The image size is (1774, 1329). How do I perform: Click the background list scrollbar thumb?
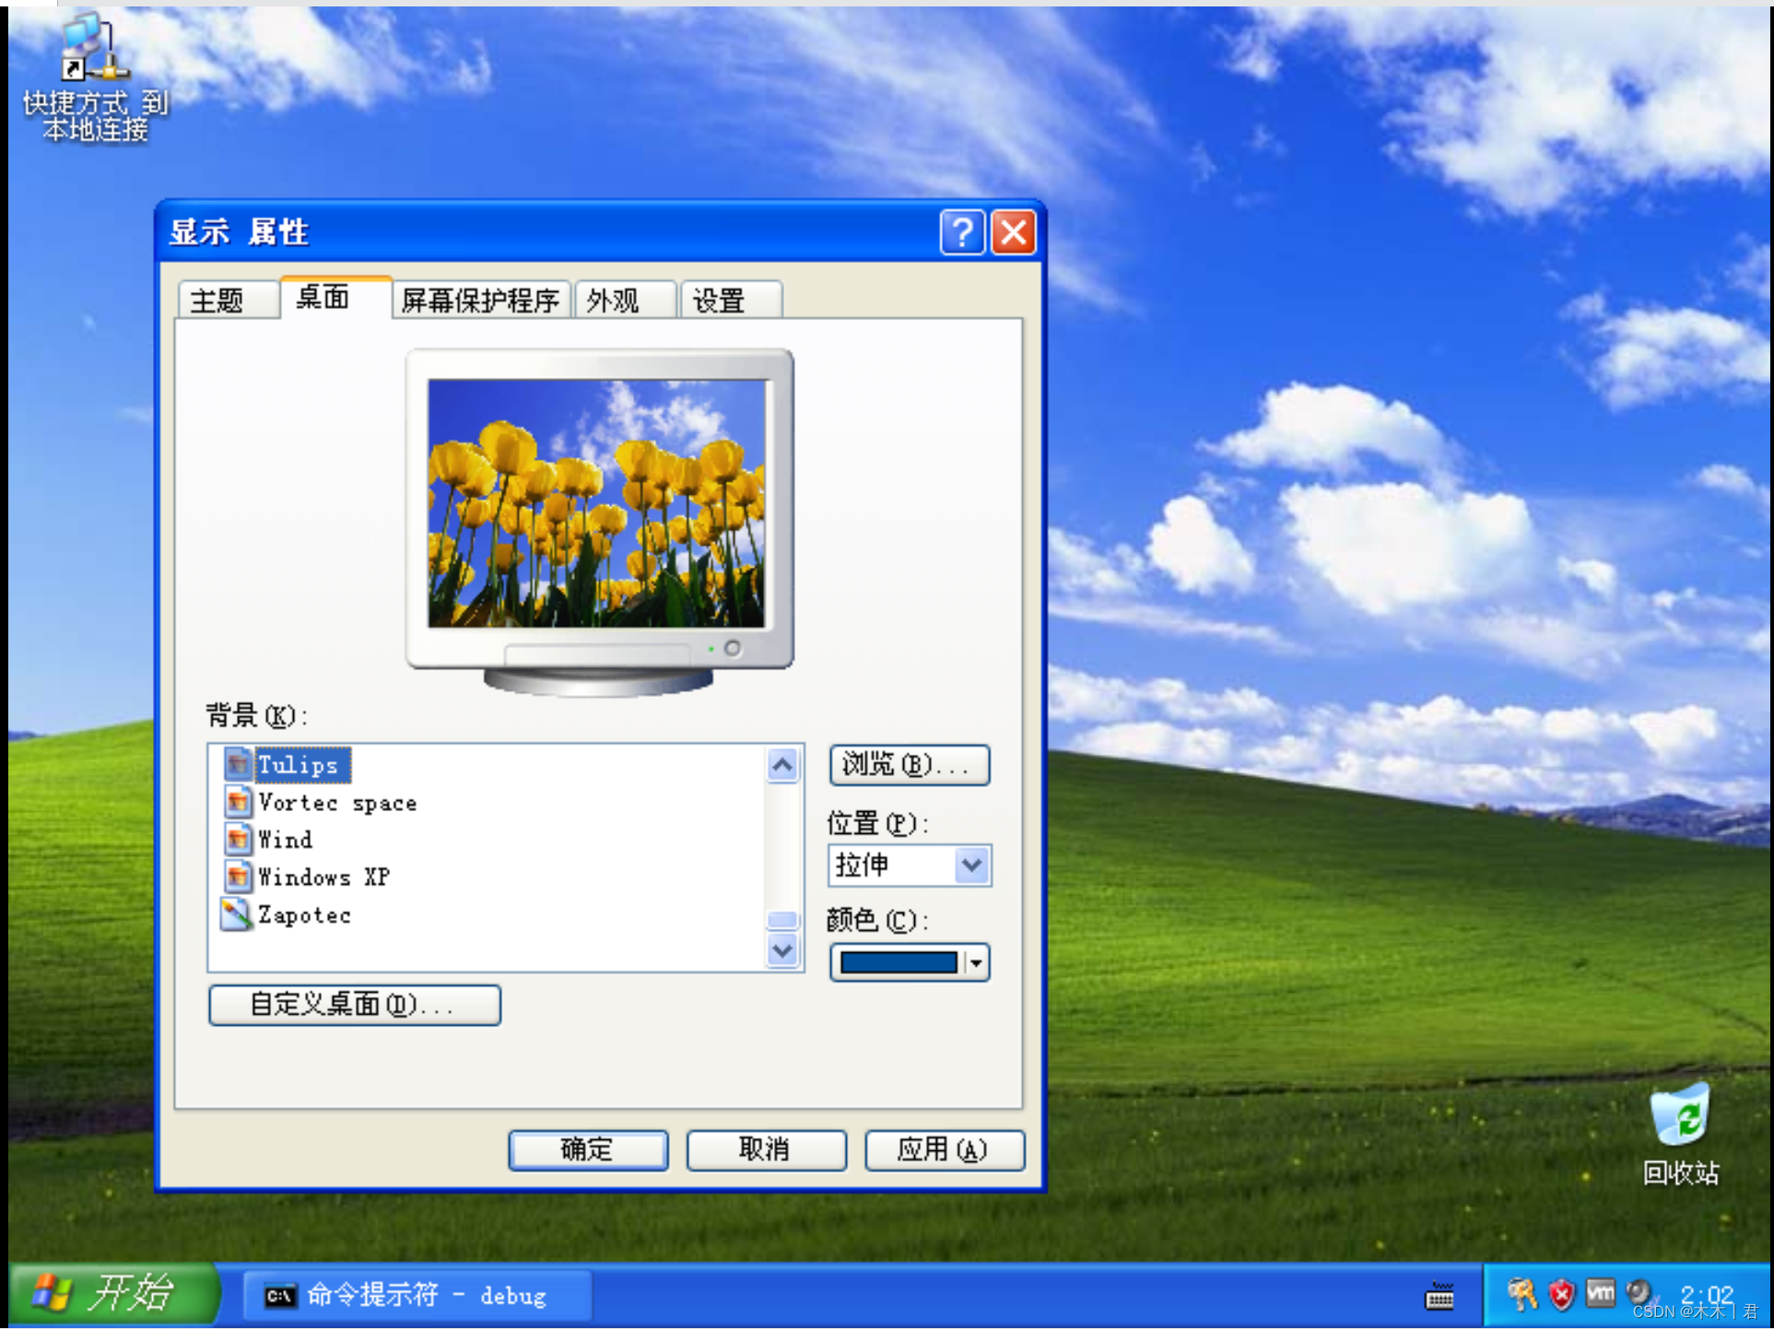pyautogui.click(x=782, y=920)
